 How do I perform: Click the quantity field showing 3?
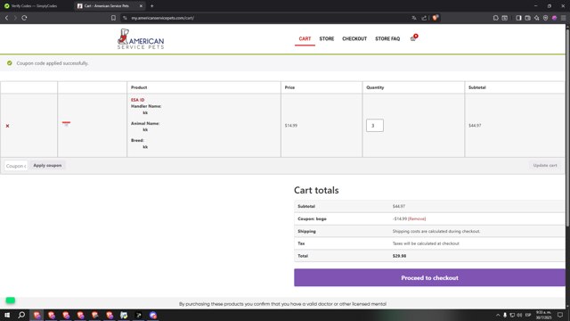(x=375, y=126)
